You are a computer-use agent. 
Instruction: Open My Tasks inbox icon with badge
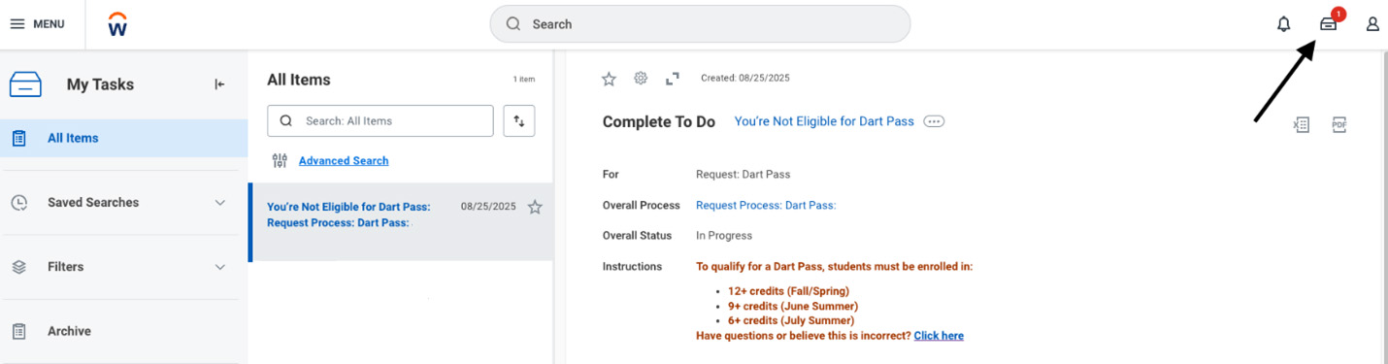1329,23
